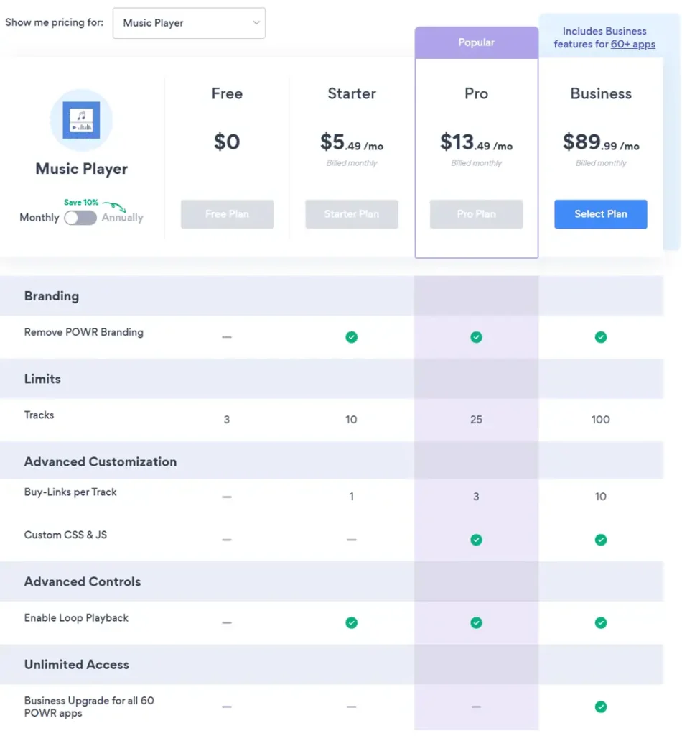This screenshot has width=682, height=736.
Task: Click the Business checkmark for Custom CSS & JS
Action: 601,540
